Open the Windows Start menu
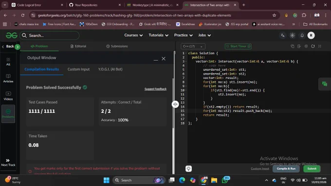 point(107,180)
